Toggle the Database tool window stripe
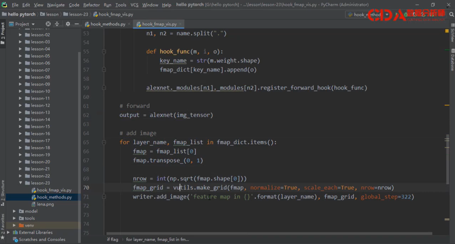This screenshot has width=455, height=244. [x=452, y=60]
